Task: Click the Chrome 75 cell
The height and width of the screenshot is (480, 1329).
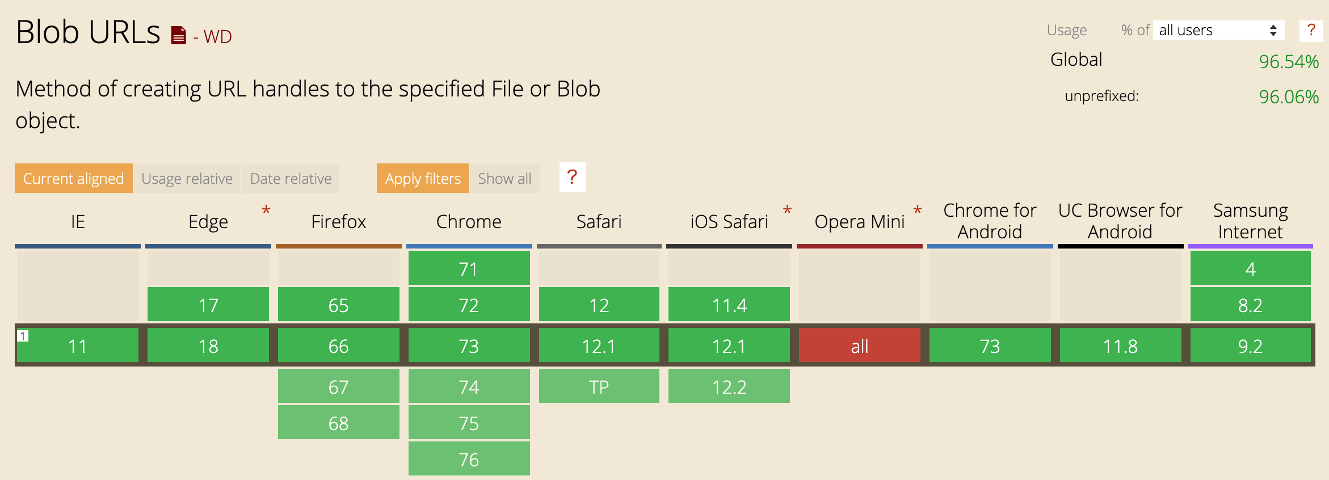Action: [469, 422]
